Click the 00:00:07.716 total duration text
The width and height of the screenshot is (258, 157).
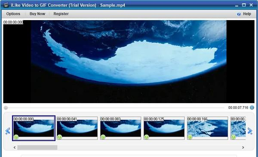238,107
